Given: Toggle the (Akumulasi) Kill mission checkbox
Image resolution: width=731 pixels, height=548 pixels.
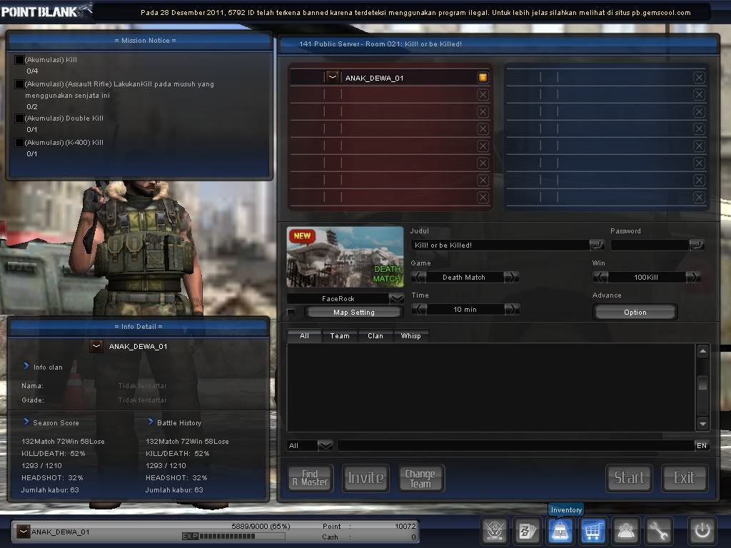Looking at the screenshot, I should [19, 60].
